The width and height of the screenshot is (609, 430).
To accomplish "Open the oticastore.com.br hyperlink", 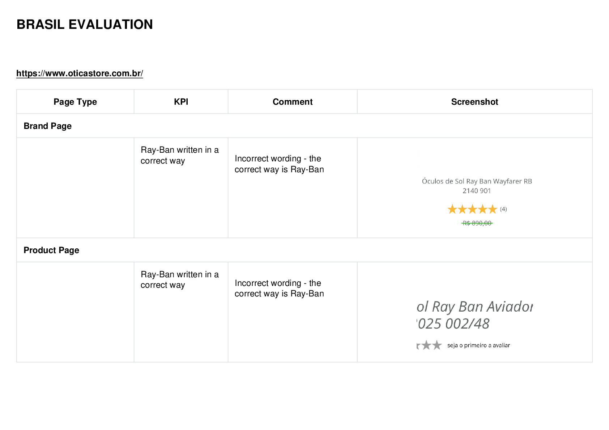I will (x=80, y=73).
